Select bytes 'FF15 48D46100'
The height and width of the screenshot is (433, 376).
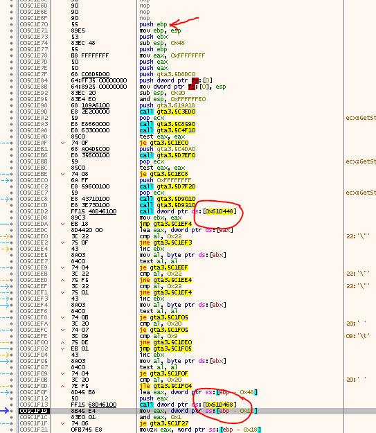point(94,211)
